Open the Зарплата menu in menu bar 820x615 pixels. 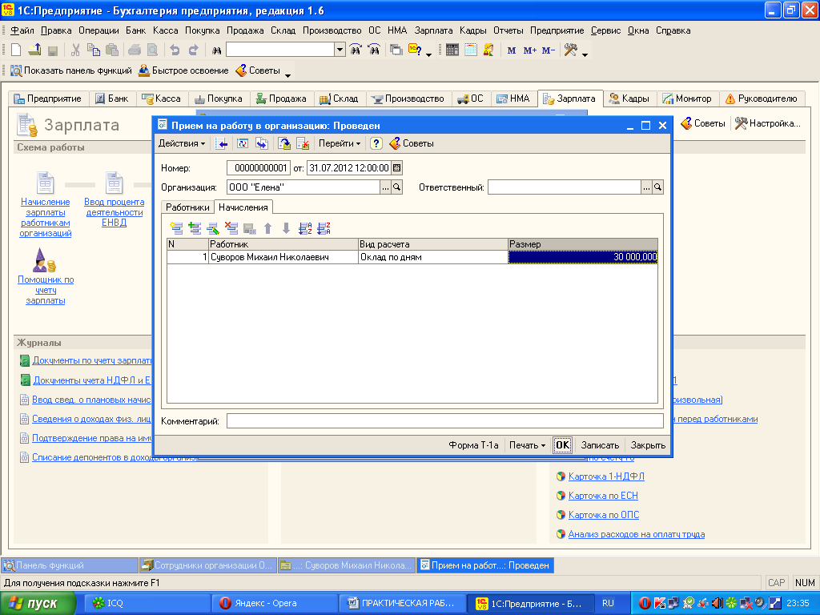click(433, 30)
